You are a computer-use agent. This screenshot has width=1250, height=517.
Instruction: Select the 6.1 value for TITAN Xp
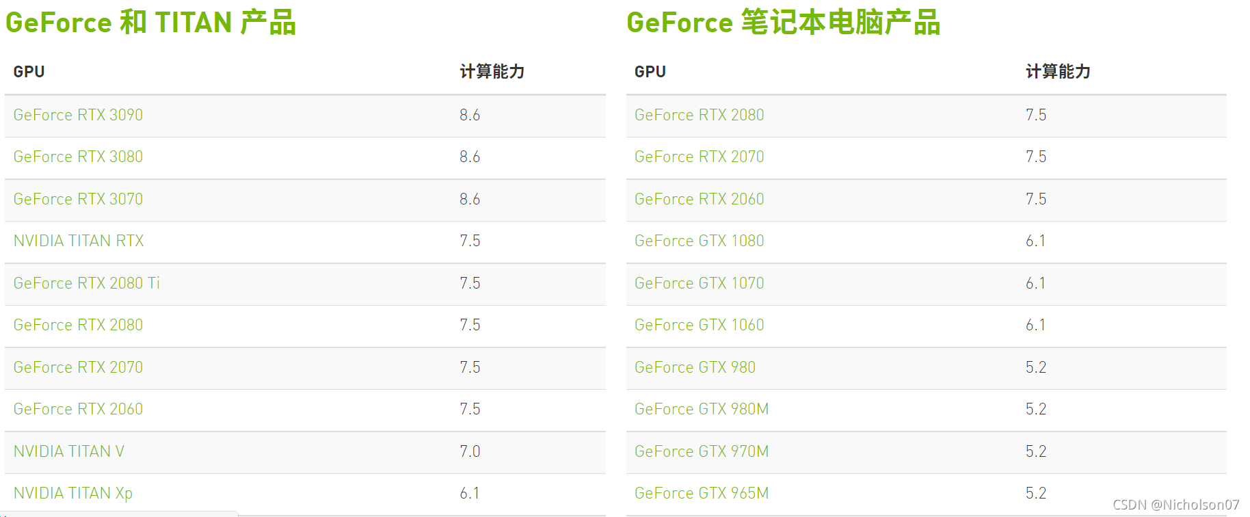pyautogui.click(x=470, y=493)
